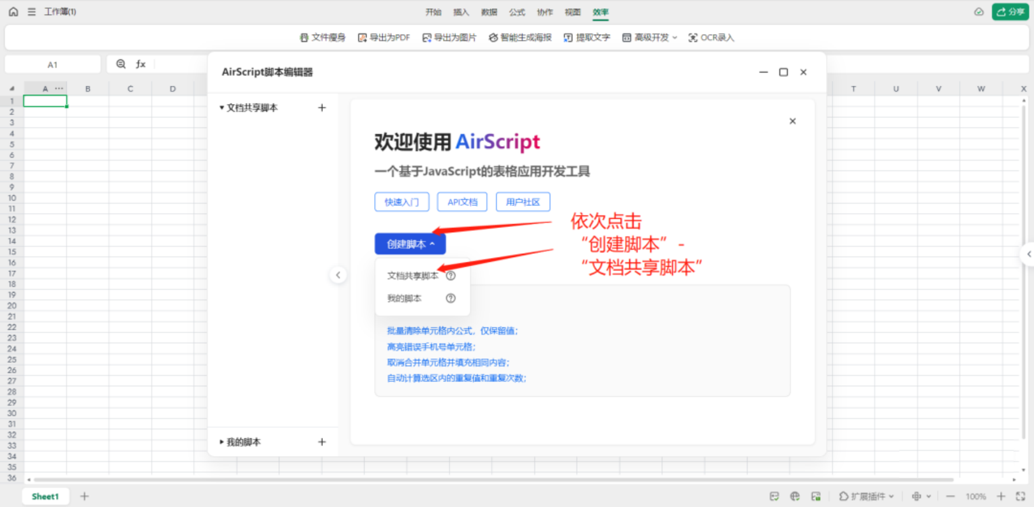The height and width of the screenshot is (507, 1034).
Task: Collapse the 文档共享脚本 tree section
Action: [x=221, y=108]
